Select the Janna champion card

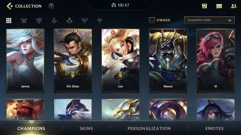tap(25, 61)
